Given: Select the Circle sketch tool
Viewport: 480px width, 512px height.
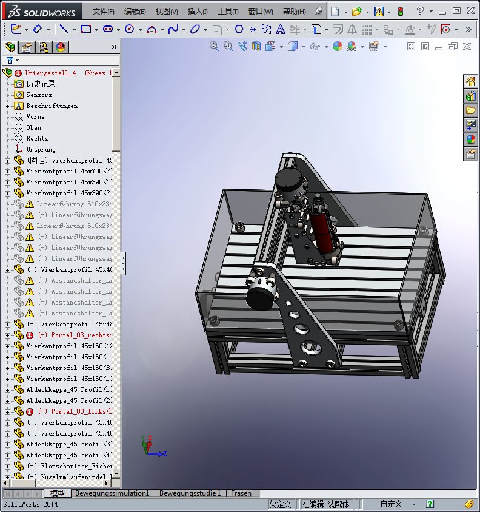Looking at the screenshot, I should click(x=130, y=29).
